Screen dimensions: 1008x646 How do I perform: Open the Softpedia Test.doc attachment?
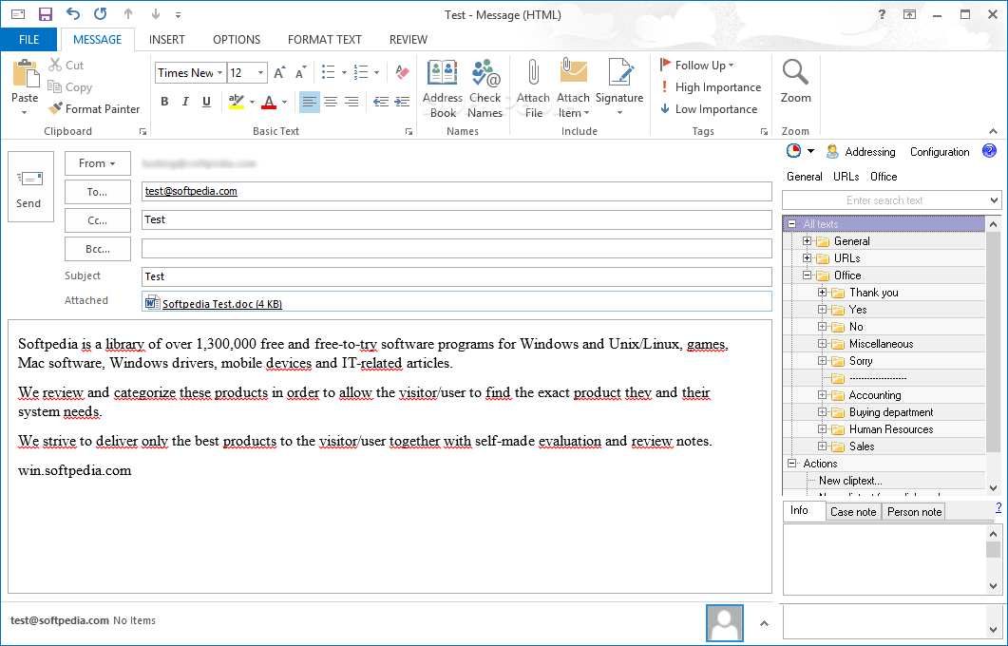coord(221,304)
